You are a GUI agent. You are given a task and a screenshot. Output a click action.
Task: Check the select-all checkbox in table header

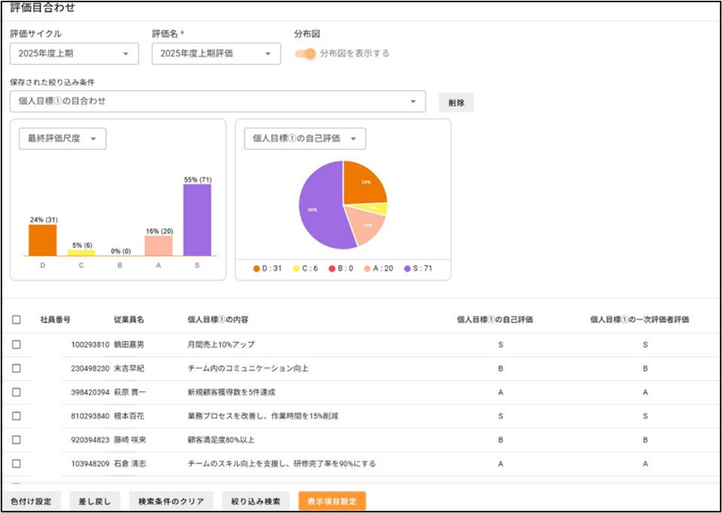coord(17,319)
